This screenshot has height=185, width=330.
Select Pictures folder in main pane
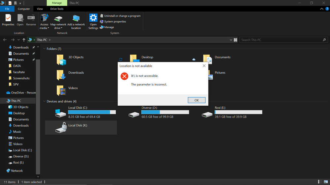[220, 72]
